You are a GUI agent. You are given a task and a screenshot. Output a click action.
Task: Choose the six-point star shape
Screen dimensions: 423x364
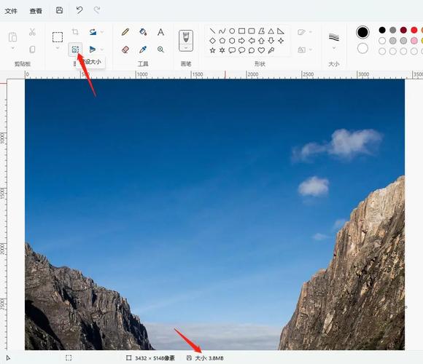(222, 50)
